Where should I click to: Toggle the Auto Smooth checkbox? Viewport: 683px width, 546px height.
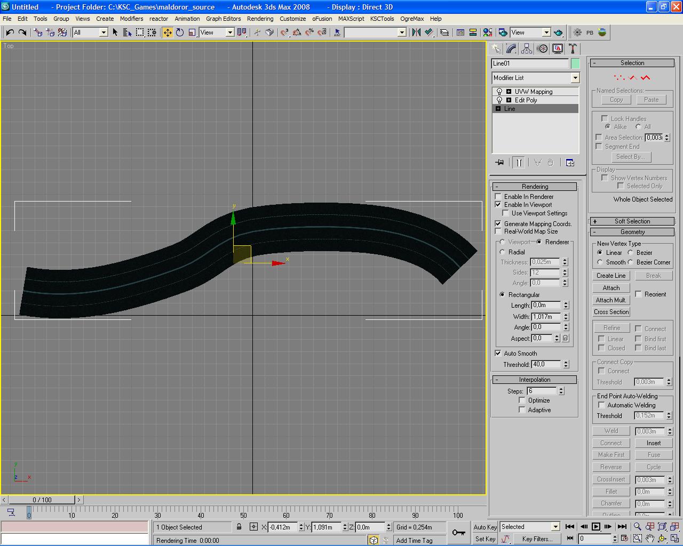click(498, 354)
